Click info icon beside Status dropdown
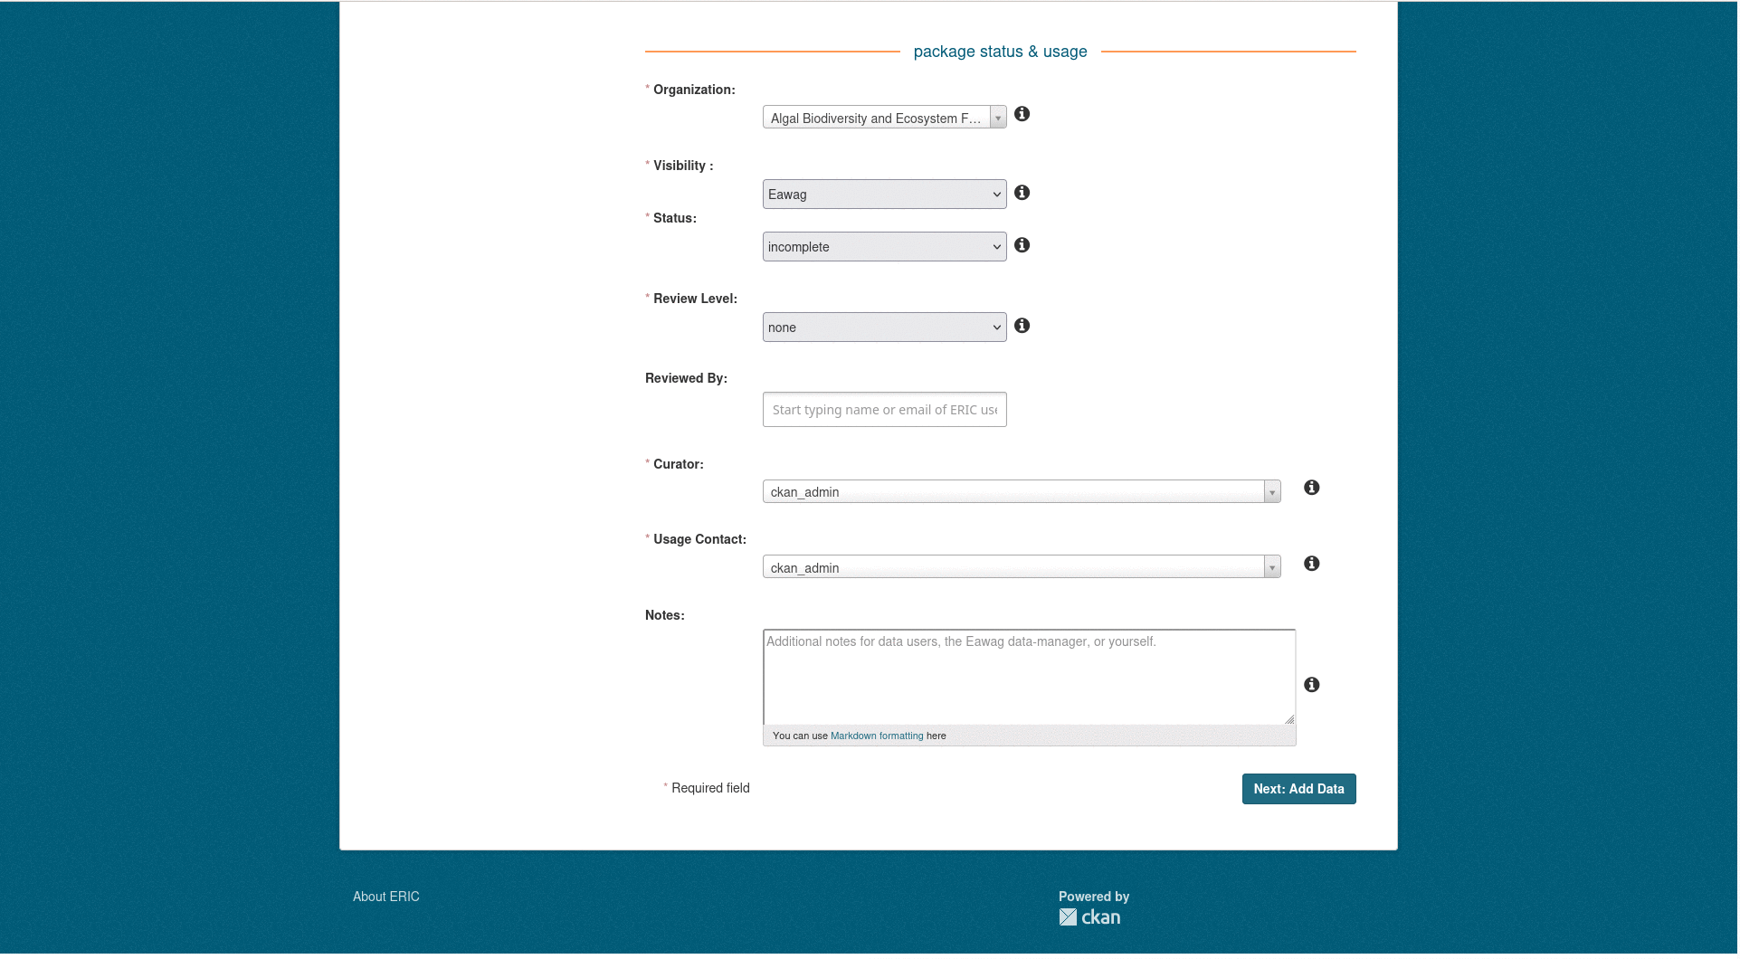This screenshot has height=959, width=1740. 1022,245
